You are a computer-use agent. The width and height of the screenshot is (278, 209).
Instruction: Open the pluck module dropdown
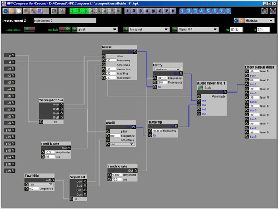coord(97,30)
